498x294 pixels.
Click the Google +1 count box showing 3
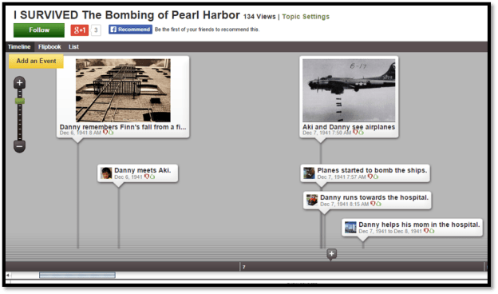click(96, 30)
